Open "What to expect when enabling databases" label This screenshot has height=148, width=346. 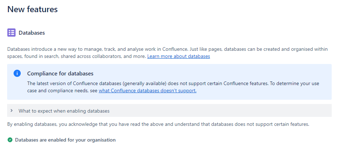click(x=64, y=111)
